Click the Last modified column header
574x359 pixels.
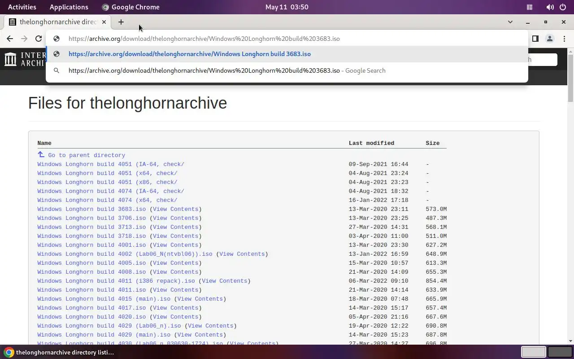point(371,143)
